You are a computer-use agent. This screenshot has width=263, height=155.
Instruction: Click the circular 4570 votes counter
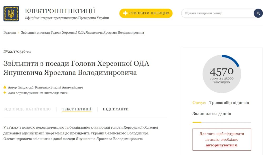coord(221,74)
